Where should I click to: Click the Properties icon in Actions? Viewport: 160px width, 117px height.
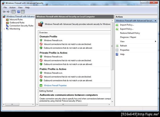pyautogui.click(x=117, y=50)
